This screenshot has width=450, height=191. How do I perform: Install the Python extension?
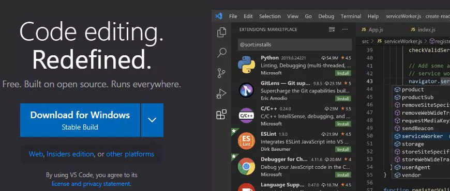[x=343, y=73]
